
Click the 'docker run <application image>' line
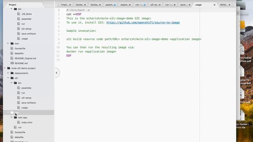point(91,52)
